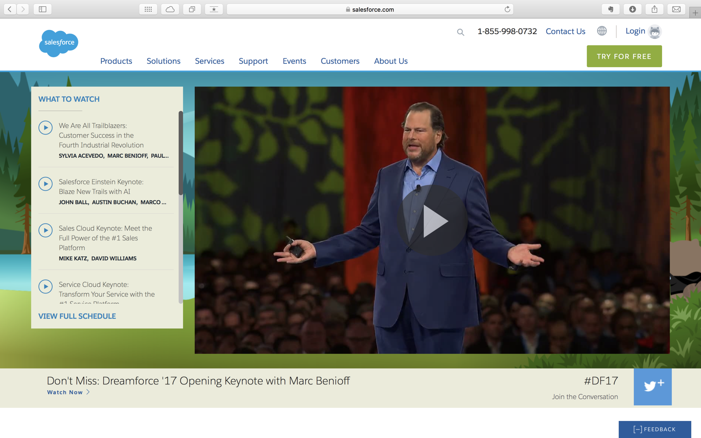Play the We Are All Trailblazers video
701x438 pixels.
pos(45,128)
